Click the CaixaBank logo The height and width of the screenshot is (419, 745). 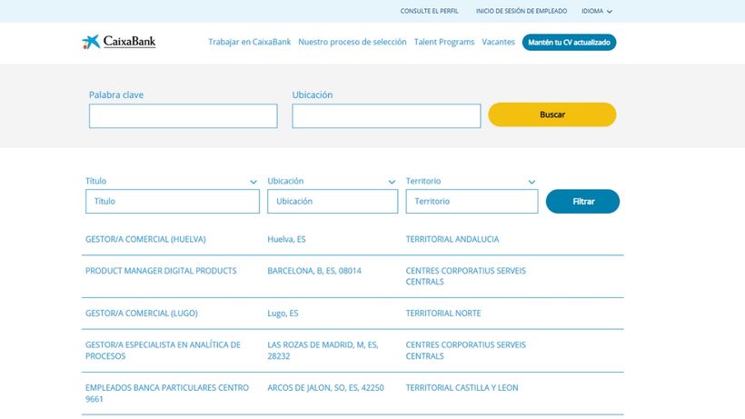[x=118, y=42]
